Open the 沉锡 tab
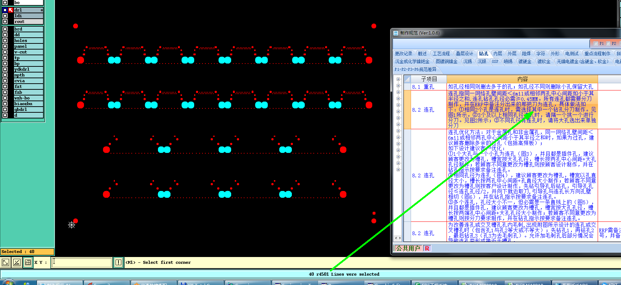This screenshot has width=621, height=285. click(467, 61)
